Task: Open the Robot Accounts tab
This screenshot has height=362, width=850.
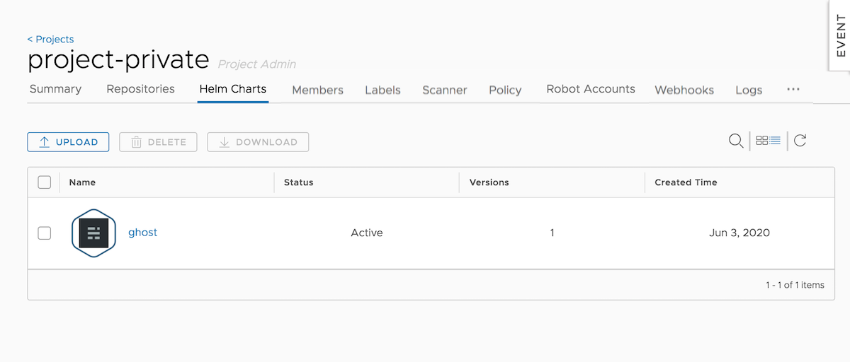Action: coord(590,89)
